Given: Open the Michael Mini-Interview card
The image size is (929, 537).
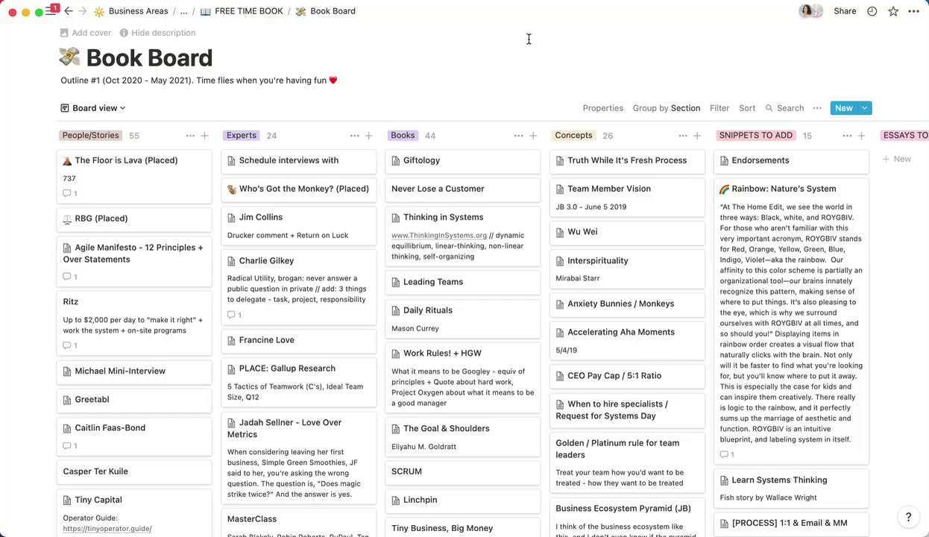Looking at the screenshot, I should tap(134, 371).
